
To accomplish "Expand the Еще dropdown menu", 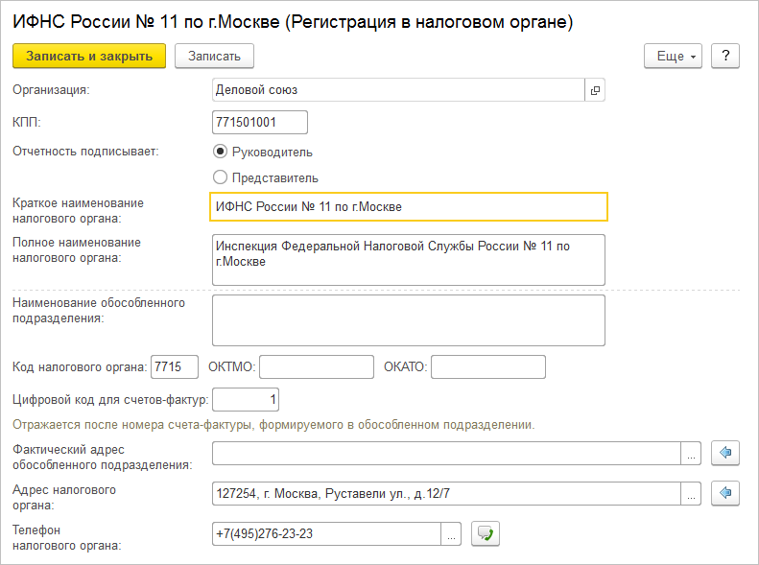I will (675, 57).
